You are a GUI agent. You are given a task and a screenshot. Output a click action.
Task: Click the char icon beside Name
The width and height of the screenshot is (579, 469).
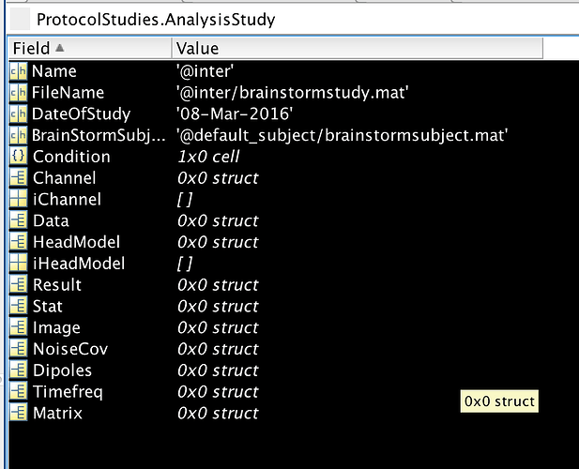pyautogui.click(x=18, y=71)
